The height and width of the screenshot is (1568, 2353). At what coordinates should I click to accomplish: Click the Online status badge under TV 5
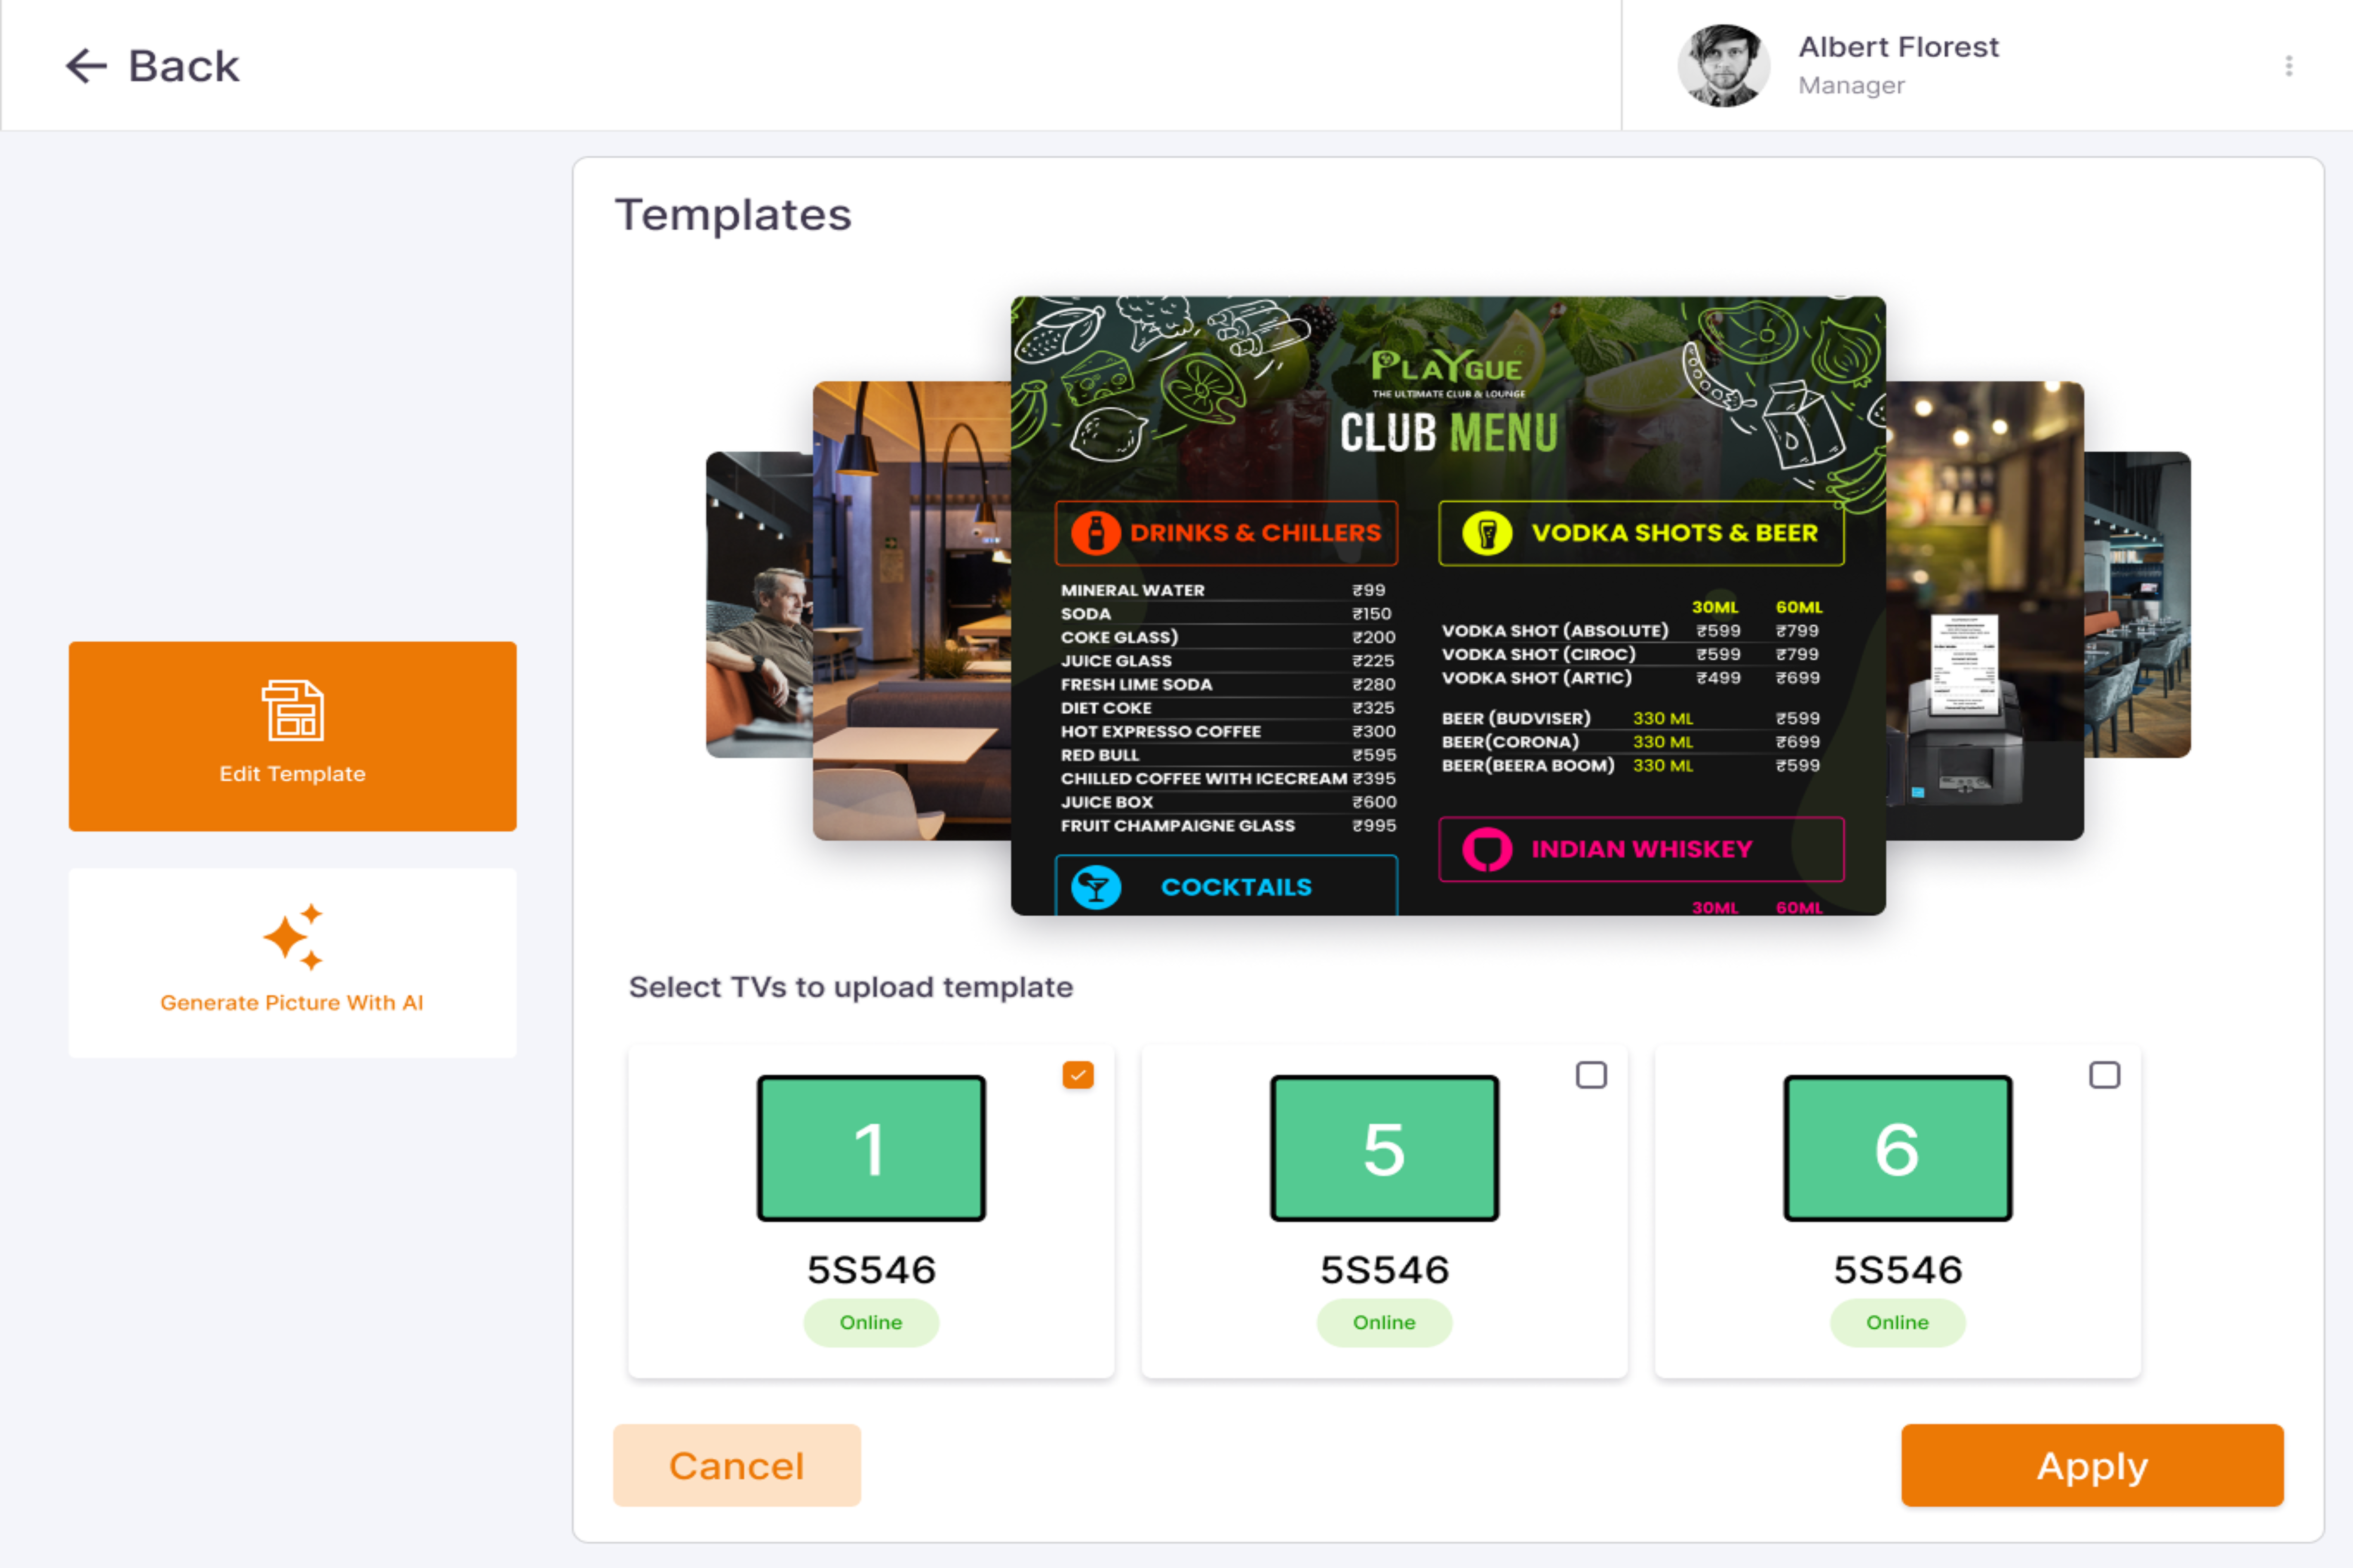point(1384,1322)
